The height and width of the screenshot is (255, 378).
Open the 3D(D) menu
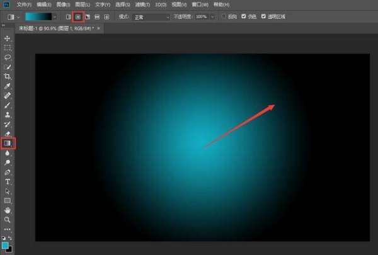tap(161, 4)
